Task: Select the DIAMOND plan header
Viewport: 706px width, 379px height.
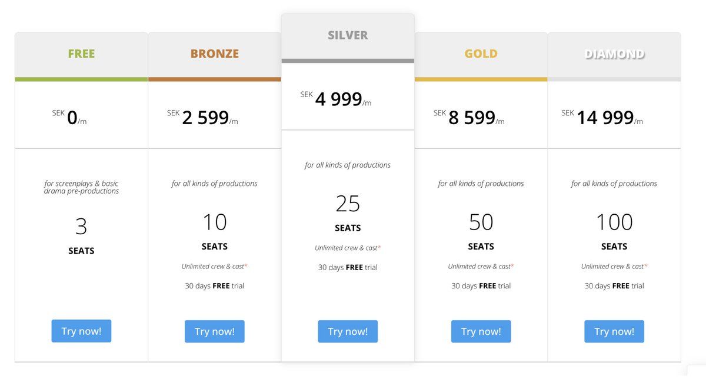Action: (614, 54)
